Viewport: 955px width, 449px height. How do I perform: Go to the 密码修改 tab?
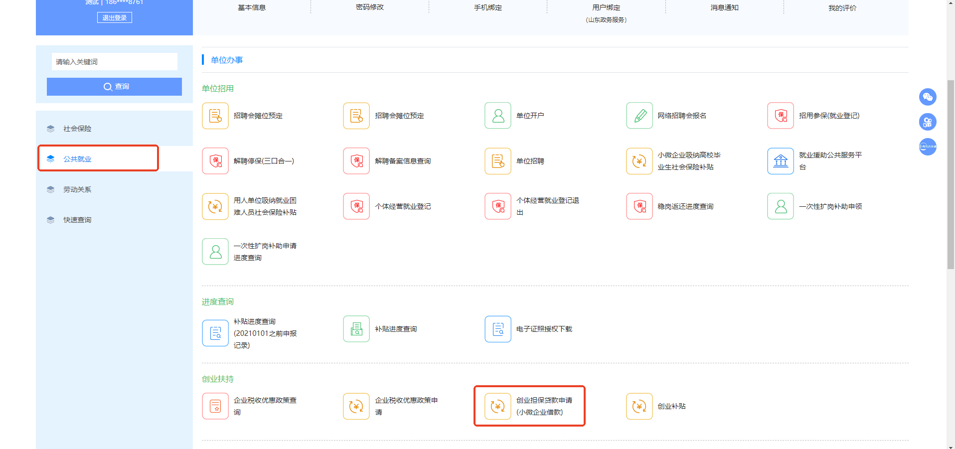(x=369, y=7)
